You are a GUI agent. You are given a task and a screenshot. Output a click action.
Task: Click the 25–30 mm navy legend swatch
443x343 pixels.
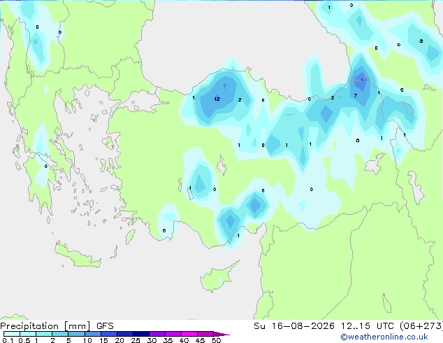[x=140, y=334]
